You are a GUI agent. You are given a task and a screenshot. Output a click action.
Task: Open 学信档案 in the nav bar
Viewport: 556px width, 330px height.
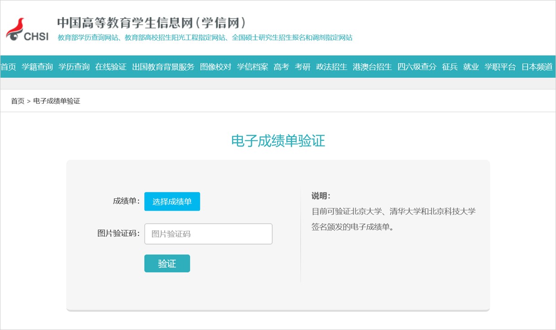pyautogui.click(x=252, y=67)
